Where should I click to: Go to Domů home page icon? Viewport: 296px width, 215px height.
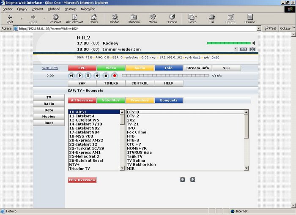tap(94, 17)
